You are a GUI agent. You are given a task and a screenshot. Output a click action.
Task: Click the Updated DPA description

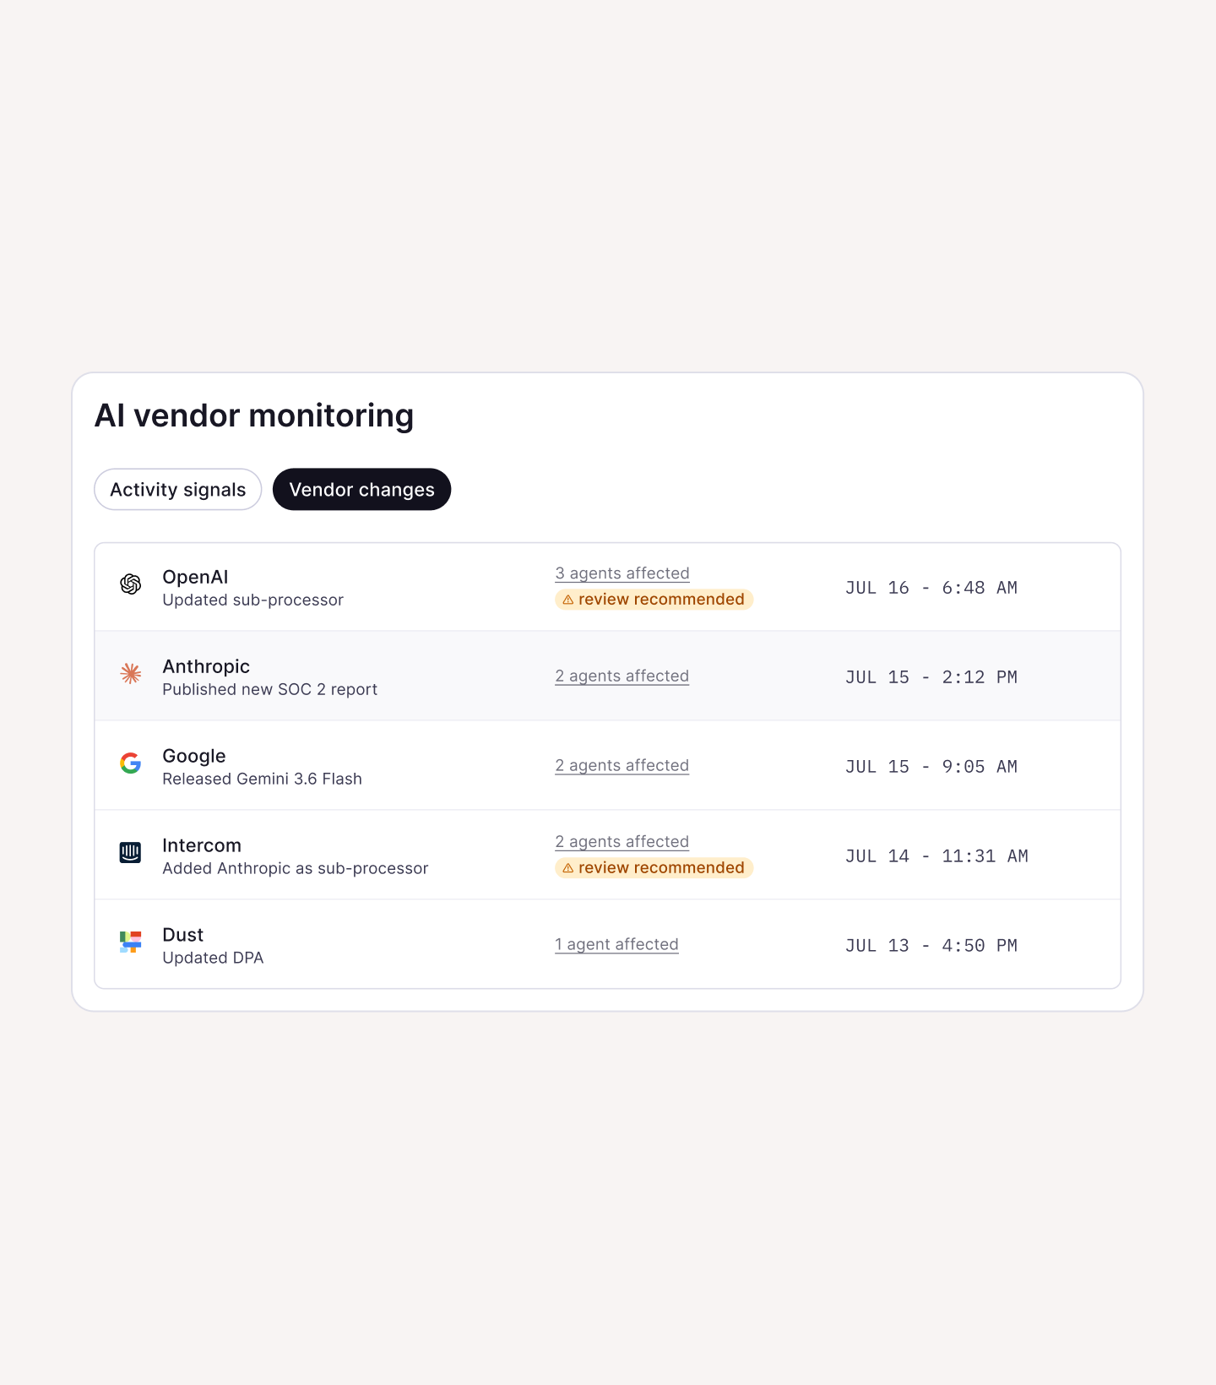pos(213,959)
